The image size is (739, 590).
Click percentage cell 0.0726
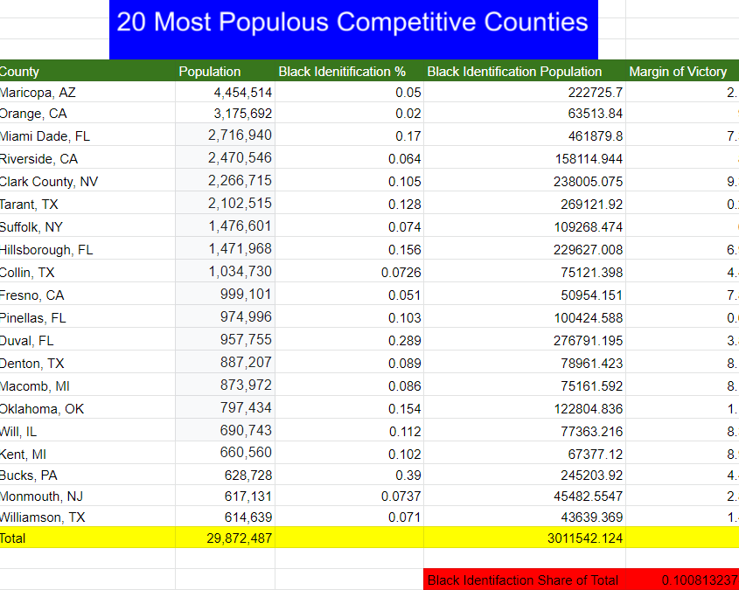[x=349, y=271]
